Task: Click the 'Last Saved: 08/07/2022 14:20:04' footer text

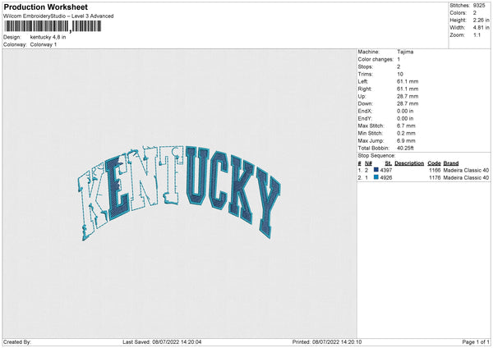Action: pyautogui.click(x=162, y=342)
